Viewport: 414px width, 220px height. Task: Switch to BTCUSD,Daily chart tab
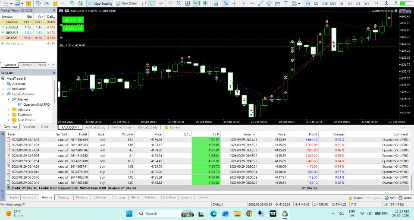(147, 127)
